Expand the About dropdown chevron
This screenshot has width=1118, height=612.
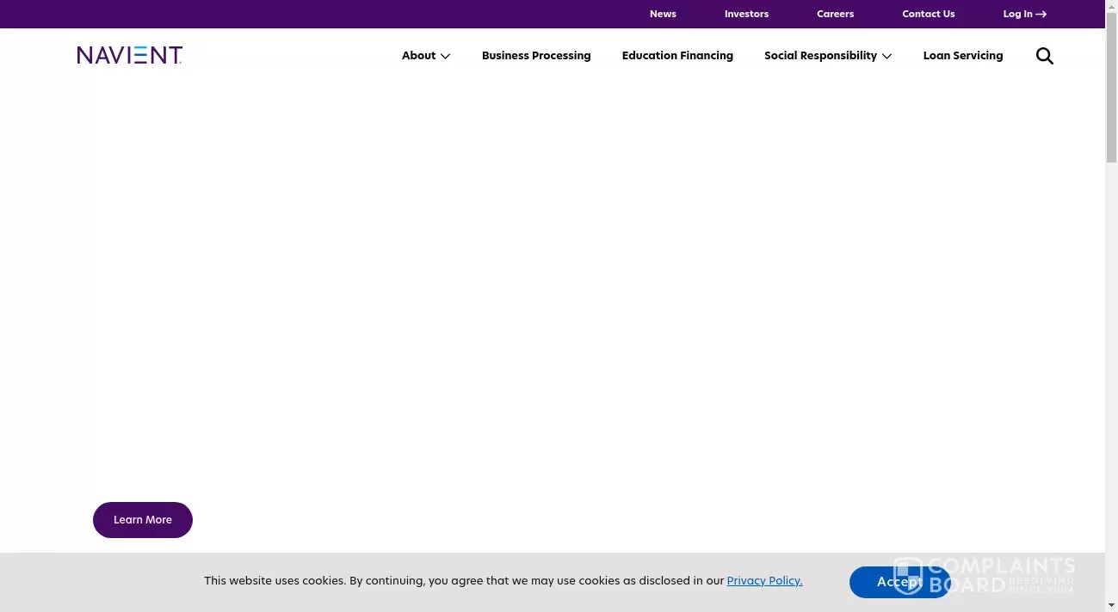pyautogui.click(x=445, y=56)
